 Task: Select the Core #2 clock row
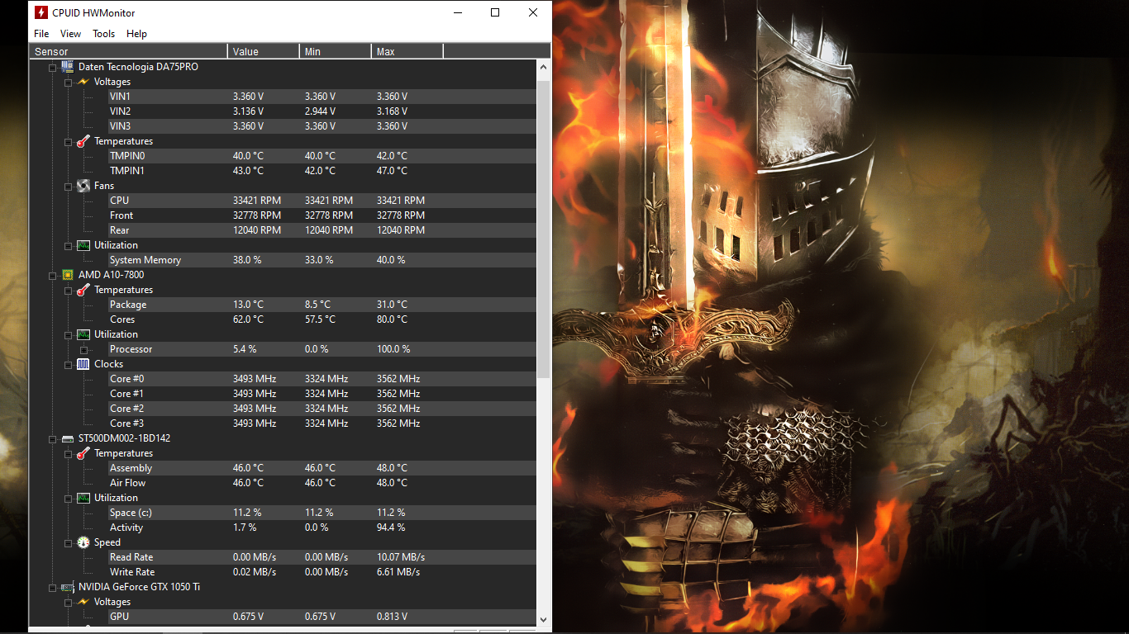[x=322, y=409]
